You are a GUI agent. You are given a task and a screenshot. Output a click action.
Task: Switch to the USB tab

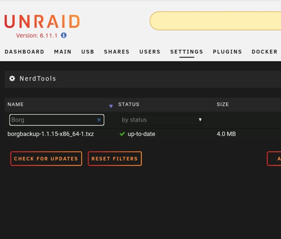coord(88,52)
